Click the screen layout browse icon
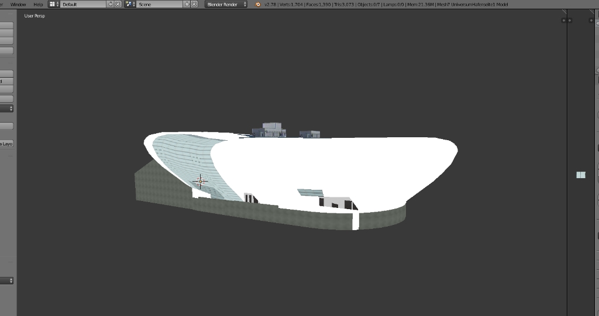The height and width of the screenshot is (316, 599). point(53,4)
